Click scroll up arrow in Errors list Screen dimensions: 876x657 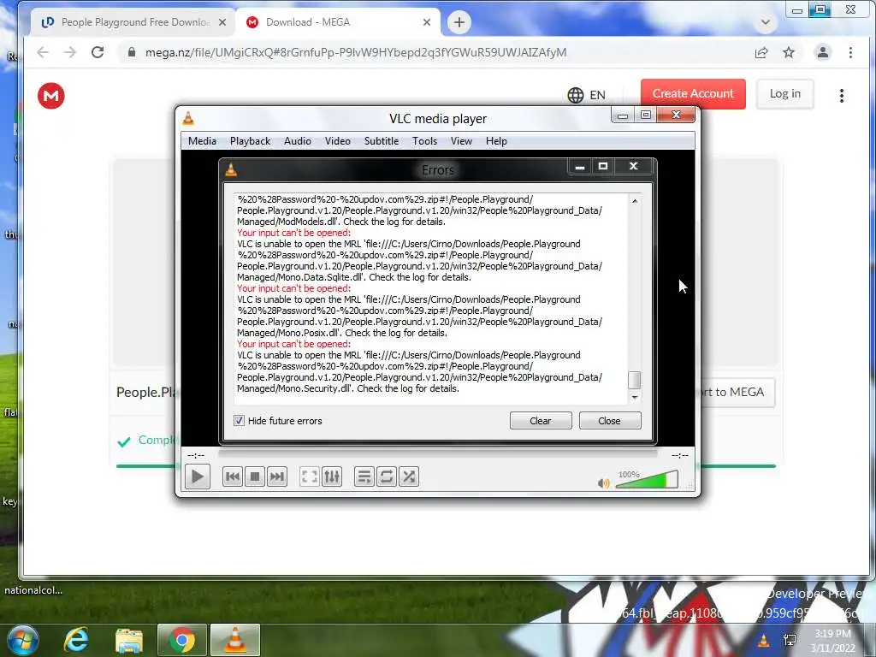(635, 200)
